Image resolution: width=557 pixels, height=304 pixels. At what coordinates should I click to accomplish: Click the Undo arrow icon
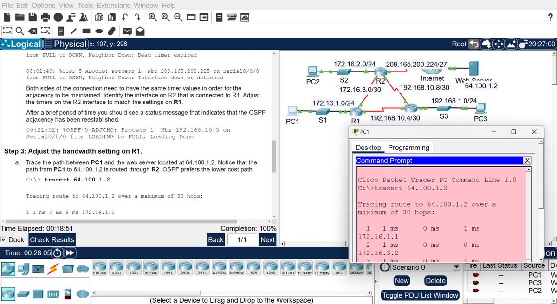point(124,17)
